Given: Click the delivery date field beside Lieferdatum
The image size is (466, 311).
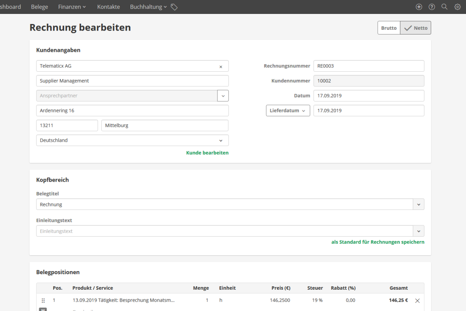Looking at the screenshot, I should pyautogui.click(x=369, y=110).
